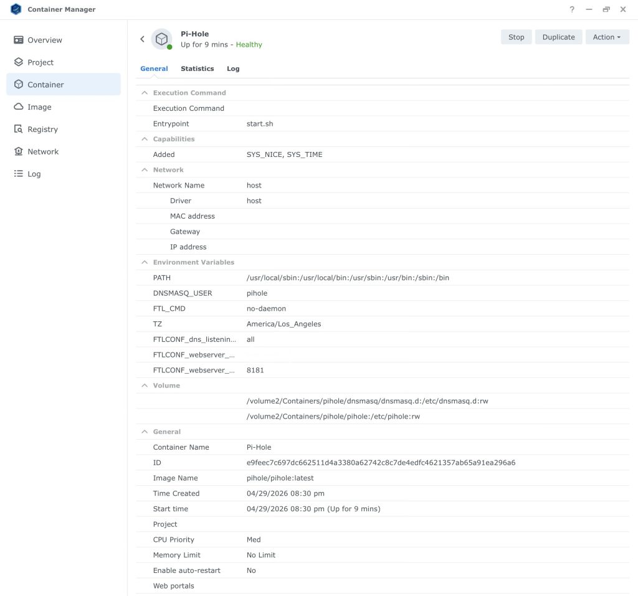Click the Pi-Hole container cube icon

161,39
